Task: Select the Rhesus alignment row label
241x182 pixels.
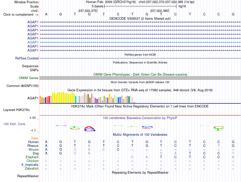Action: 33,146
